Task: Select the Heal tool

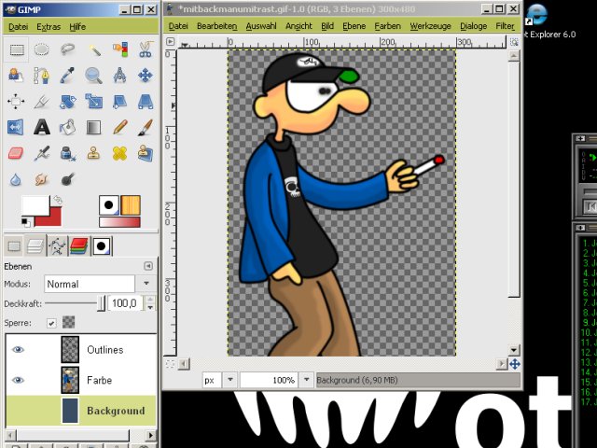Action: coord(119,153)
